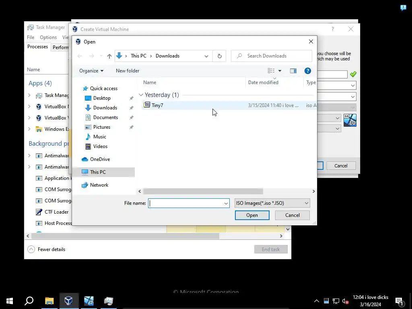Expand first Antimalware process row
412x309 pixels.
pyautogui.click(x=29, y=156)
